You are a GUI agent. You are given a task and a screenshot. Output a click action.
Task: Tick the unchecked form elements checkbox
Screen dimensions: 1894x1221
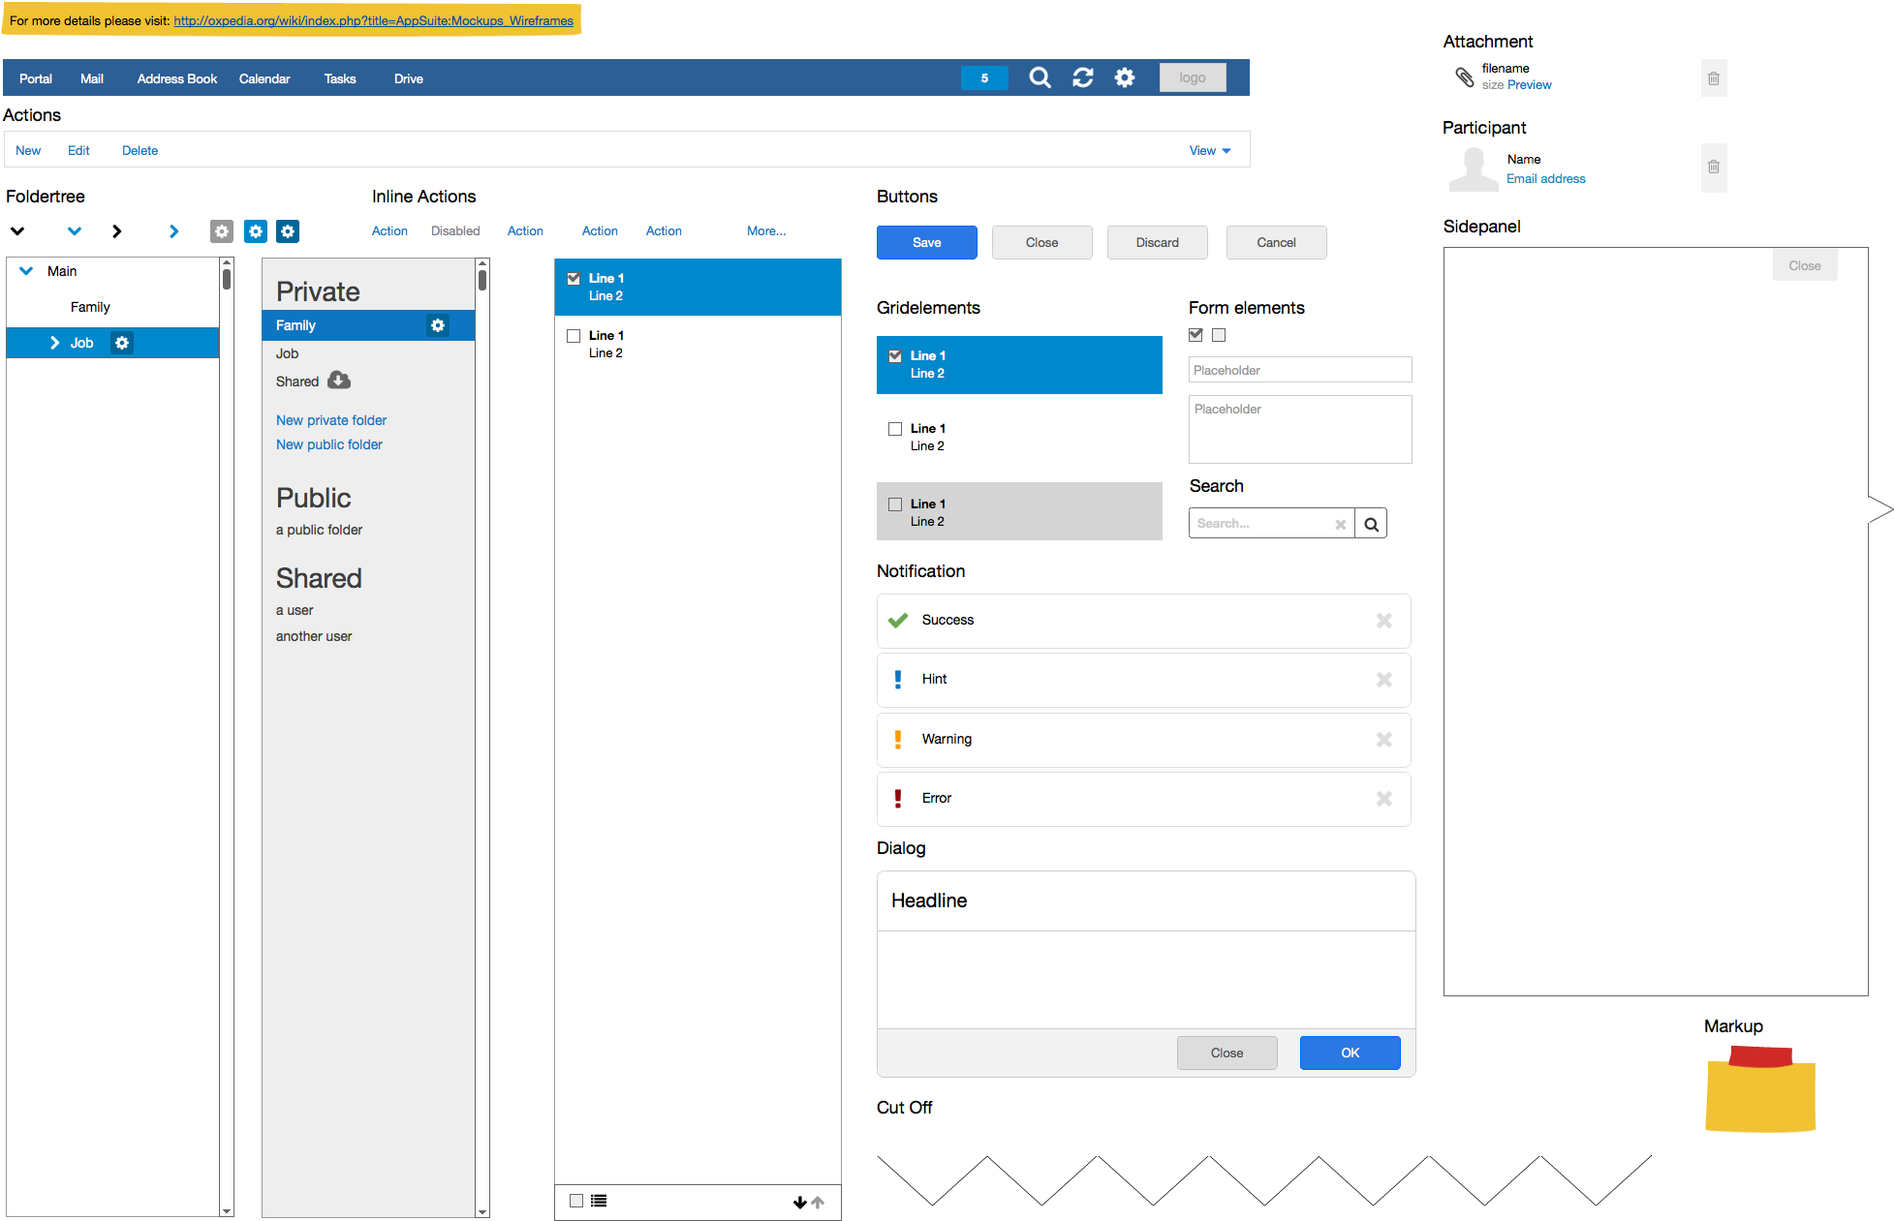pos(1219,335)
